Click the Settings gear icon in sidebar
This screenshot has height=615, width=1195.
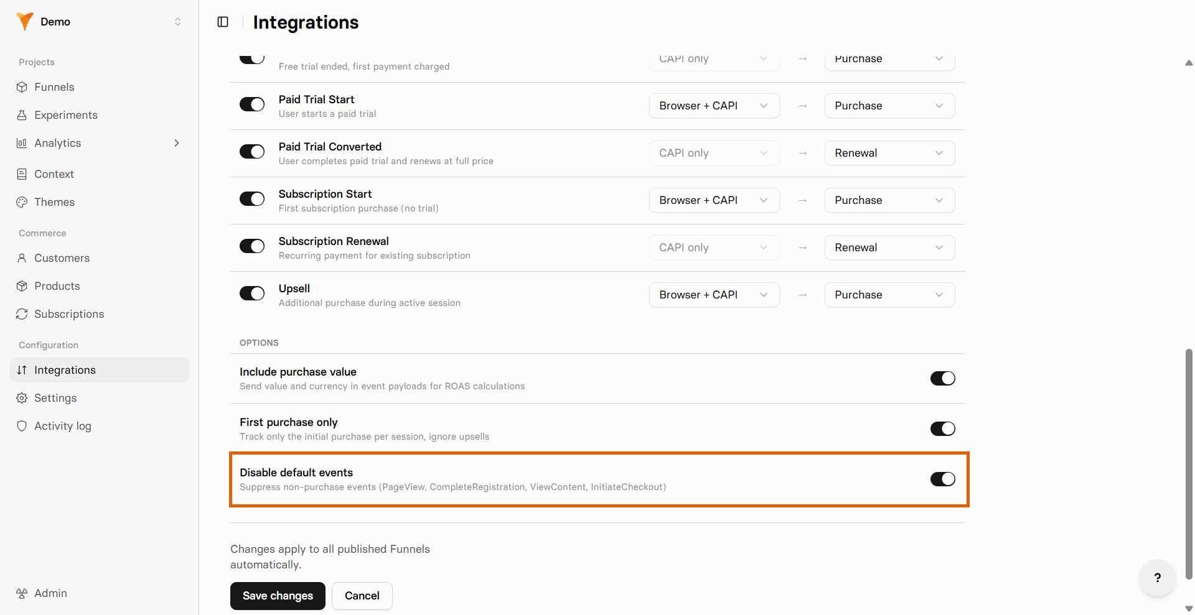click(x=22, y=398)
